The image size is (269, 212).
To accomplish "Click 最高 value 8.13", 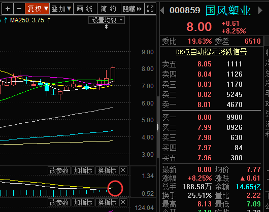I will (x=205, y=204).
